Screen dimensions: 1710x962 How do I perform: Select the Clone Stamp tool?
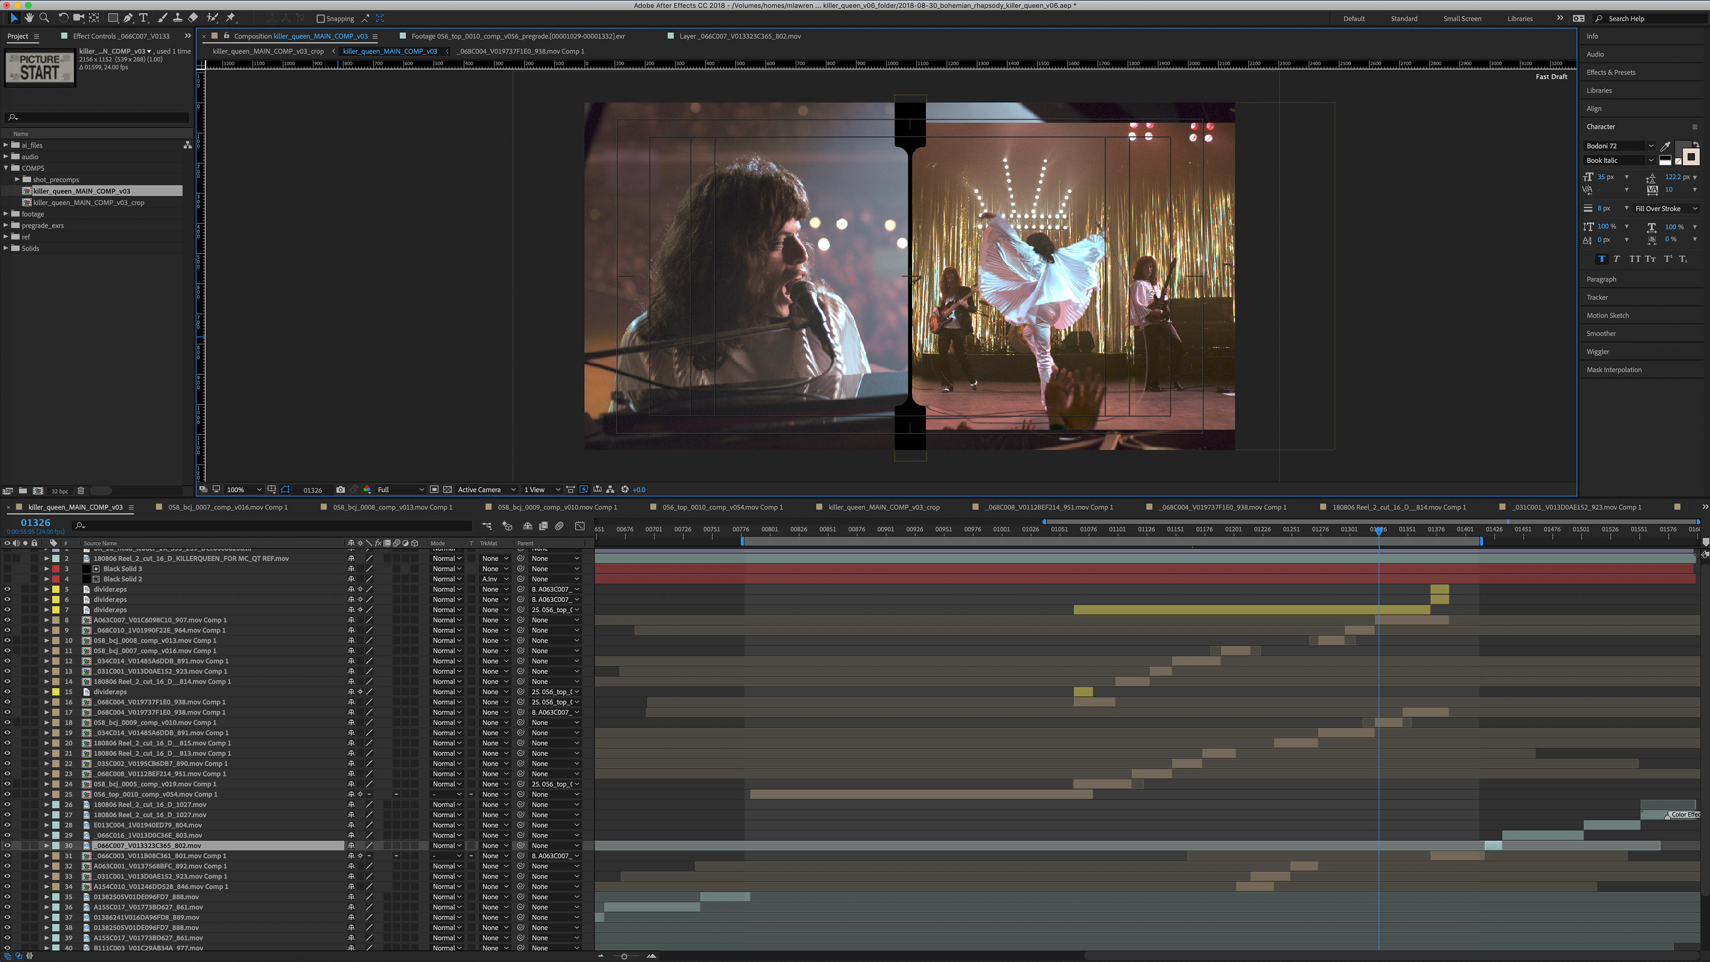click(x=177, y=18)
